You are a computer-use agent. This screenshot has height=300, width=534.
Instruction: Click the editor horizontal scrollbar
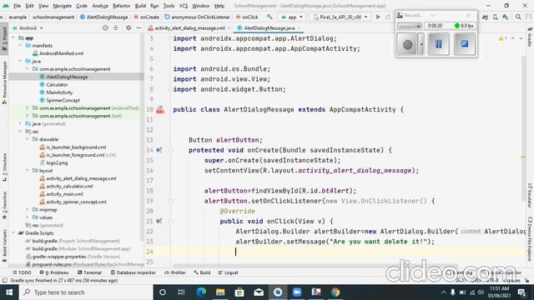[315, 266]
